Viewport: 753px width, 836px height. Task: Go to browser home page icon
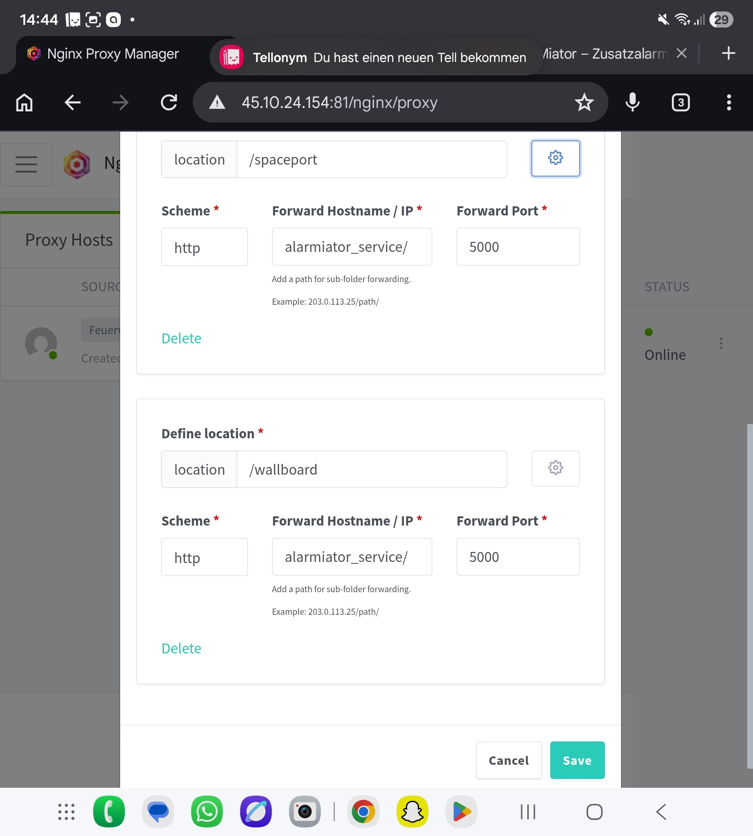(x=24, y=102)
